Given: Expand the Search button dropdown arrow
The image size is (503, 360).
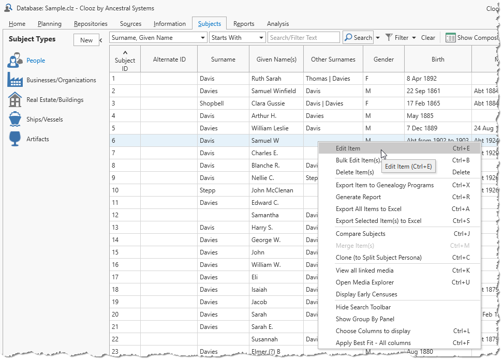Looking at the screenshot, I should (378, 38).
